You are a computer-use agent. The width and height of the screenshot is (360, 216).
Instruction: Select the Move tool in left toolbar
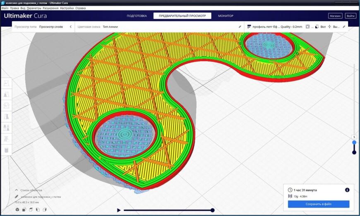pos(6,83)
